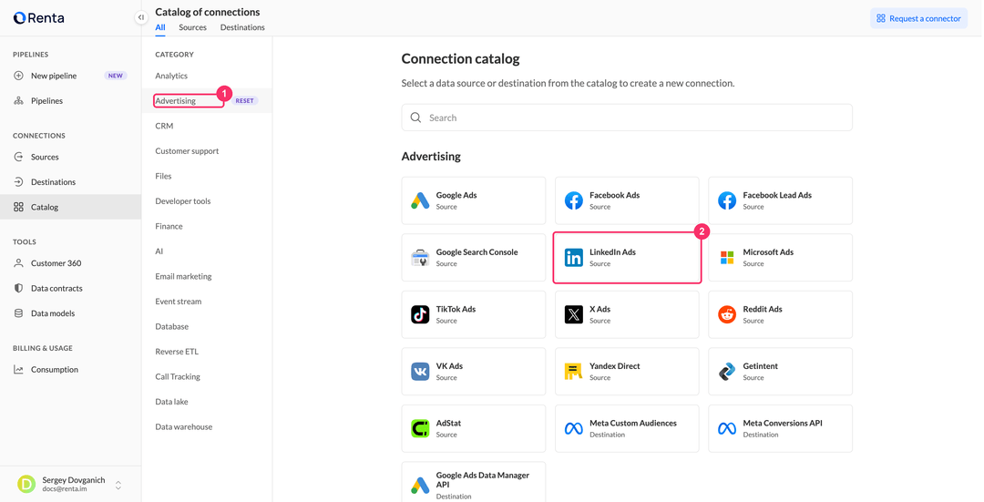Reset the Advertising category filter
Screen dimensions: 984x502
245,101
